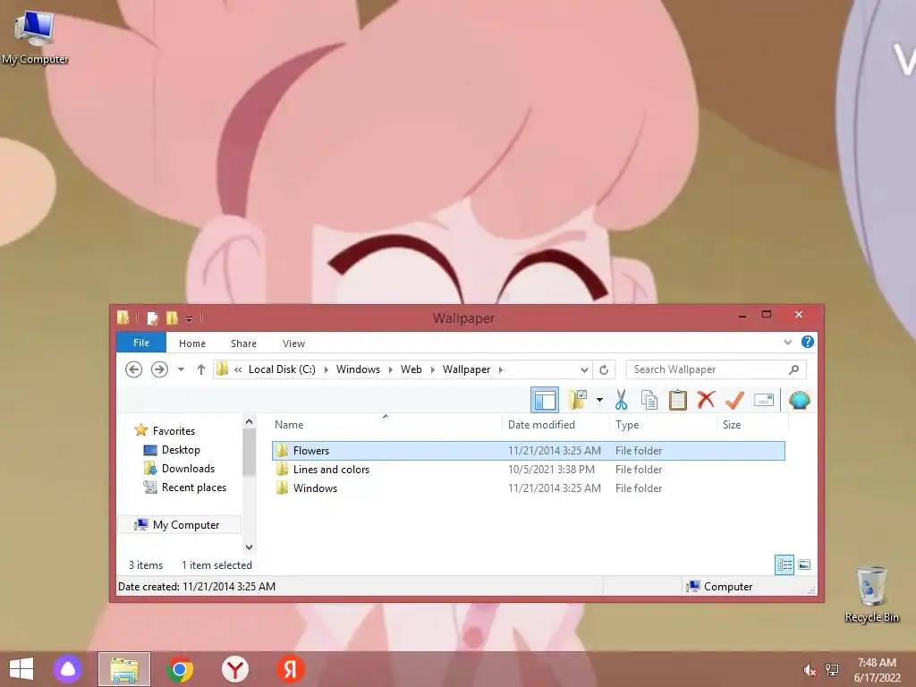Open Recent places in navigation pane
Image resolution: width=916 pixels, height=687 pixels.
[193, 488]
